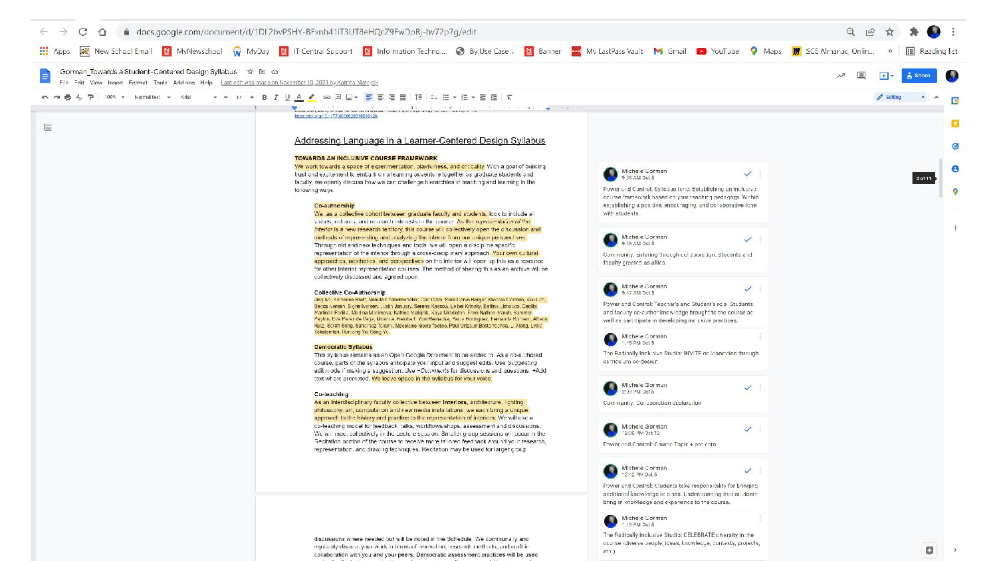Click the clear formatting icon

pyautogui.click(x=509, y=97)
